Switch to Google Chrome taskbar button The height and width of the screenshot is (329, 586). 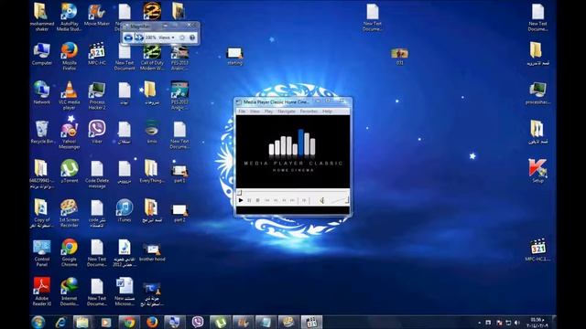(x=129, y=323)
